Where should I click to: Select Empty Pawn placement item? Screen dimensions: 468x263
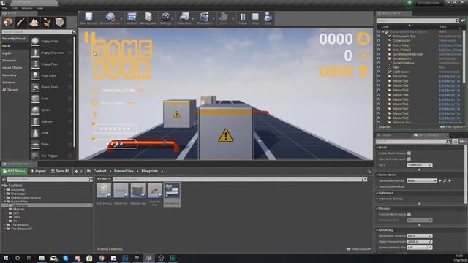pyautogui.click(x=51, y=64)
